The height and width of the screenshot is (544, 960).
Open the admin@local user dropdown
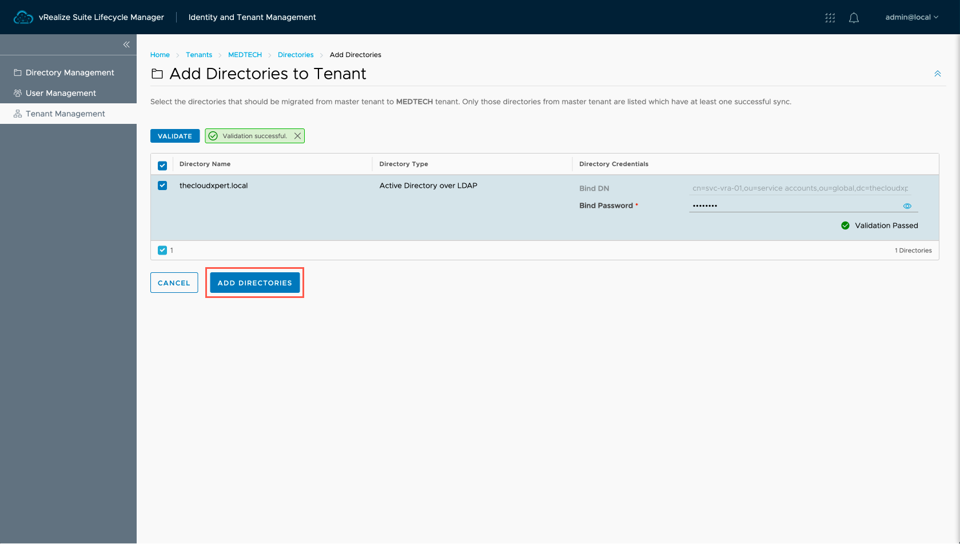coord(911,17)
